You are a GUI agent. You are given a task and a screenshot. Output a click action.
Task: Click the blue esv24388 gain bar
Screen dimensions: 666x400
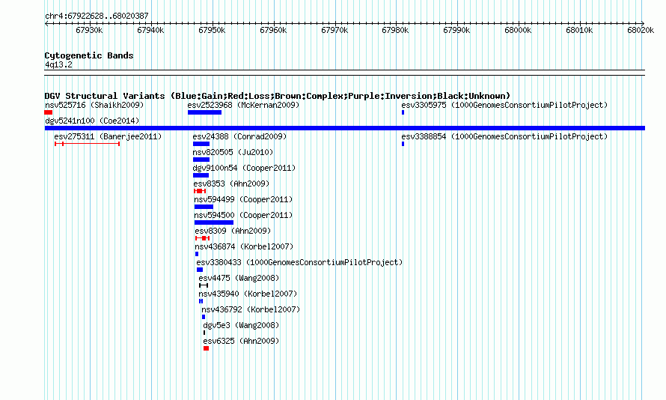point(201,144)
